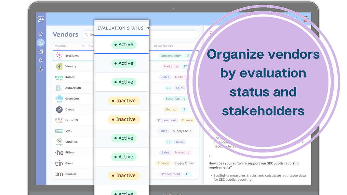This screenshot has width=347, height=195.
Task: Click the Sales tag in Katato row
Action: click(165, 77)
